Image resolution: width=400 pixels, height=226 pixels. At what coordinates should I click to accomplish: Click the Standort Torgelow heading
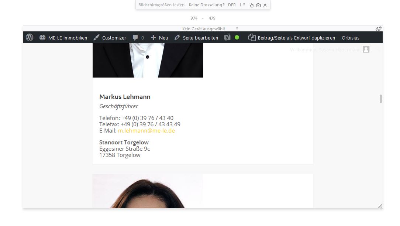[124, 143]
